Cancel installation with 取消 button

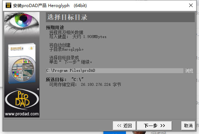pyautogui.click(x=188, y=126)
